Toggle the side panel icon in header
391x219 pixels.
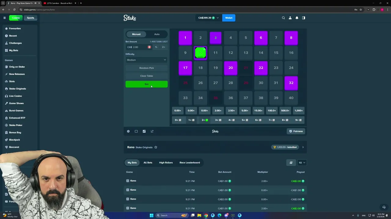coord(304,18)
